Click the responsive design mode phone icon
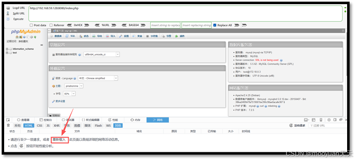Viewport: 355px width, 160px height. coord(321,120)
